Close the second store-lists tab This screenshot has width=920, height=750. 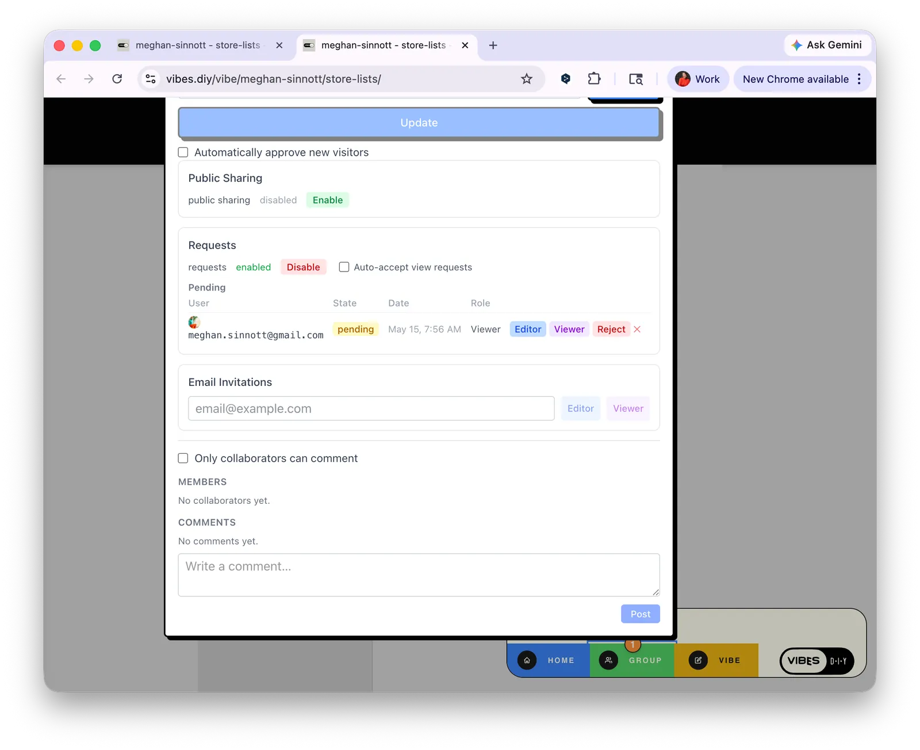465,45
